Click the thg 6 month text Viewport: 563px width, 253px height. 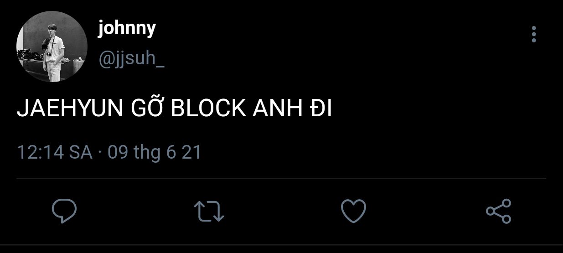pos(155,153)
